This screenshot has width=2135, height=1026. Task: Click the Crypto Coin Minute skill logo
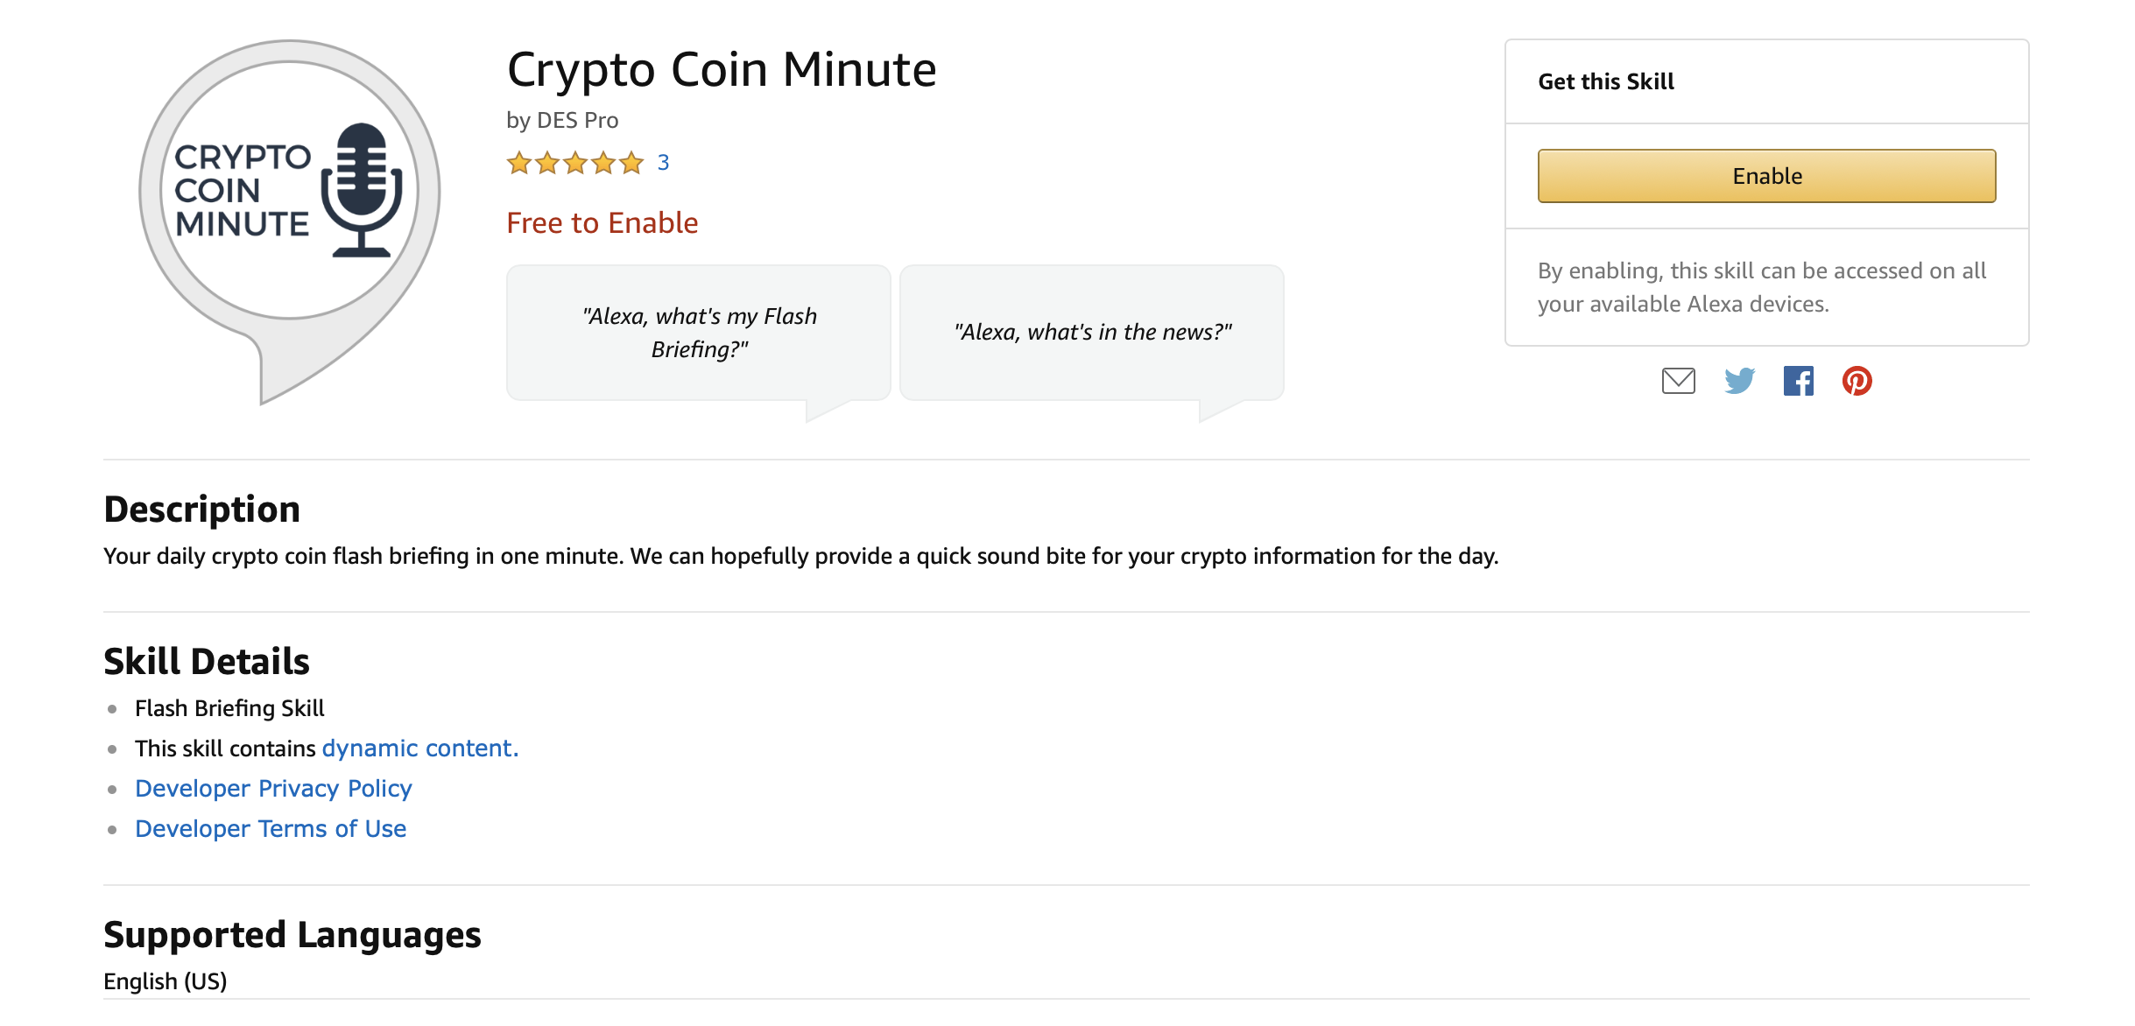pyautogui.click(x=289, y=221)
